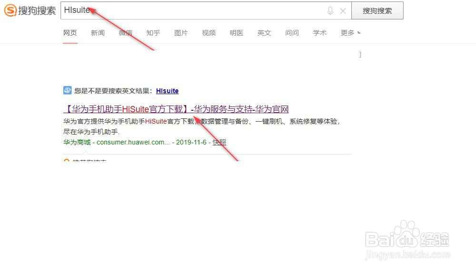Select the 网页 tab
The image size is (476, 271).
pos(70,33)
